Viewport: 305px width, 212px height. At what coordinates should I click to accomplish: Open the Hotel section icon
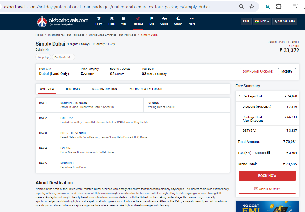click(112, 19)
